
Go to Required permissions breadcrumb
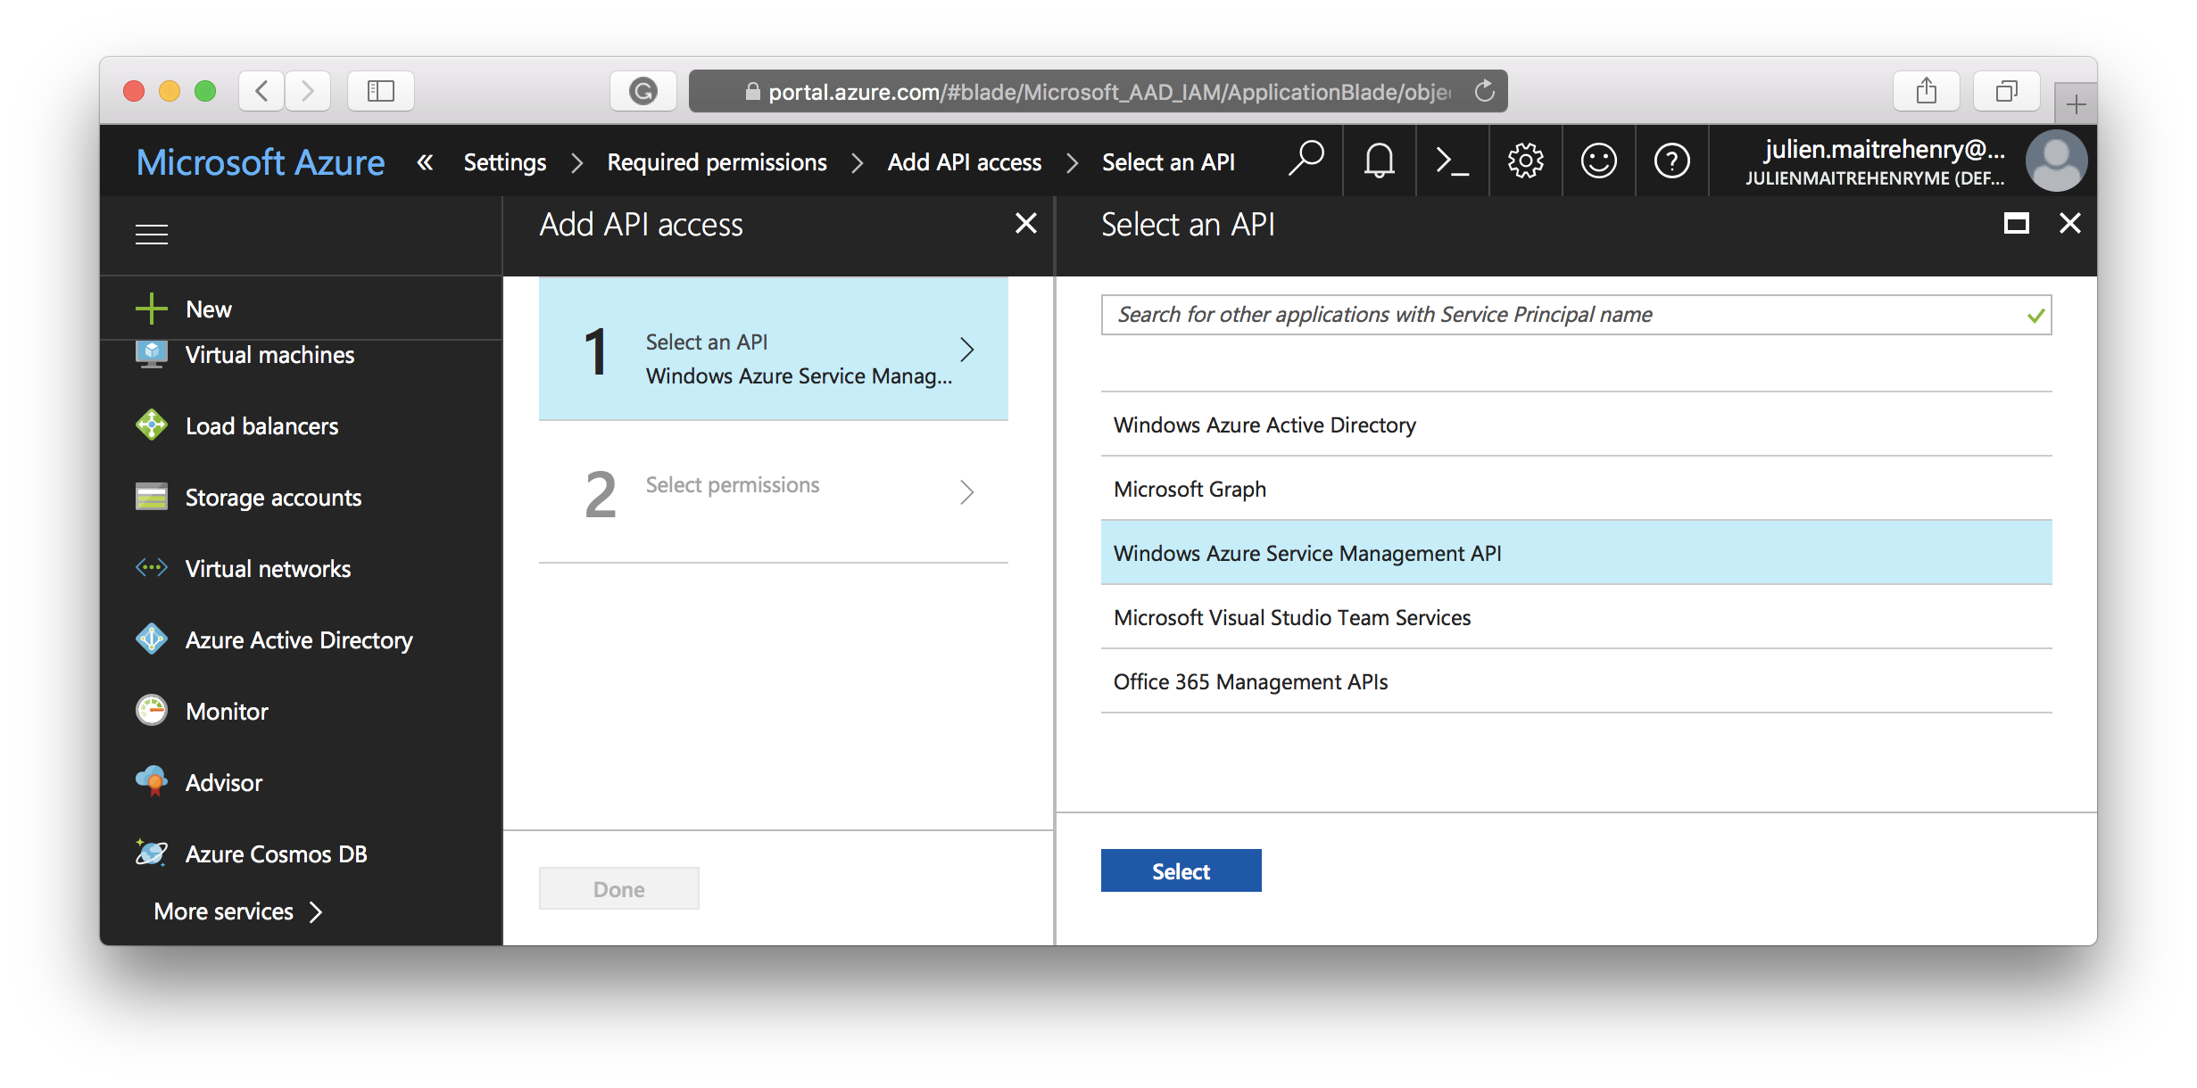717,162
